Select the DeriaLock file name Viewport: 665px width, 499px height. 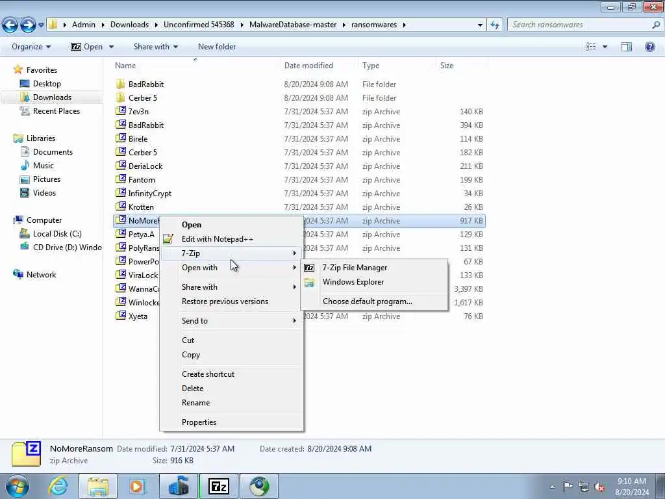point(145,166)
